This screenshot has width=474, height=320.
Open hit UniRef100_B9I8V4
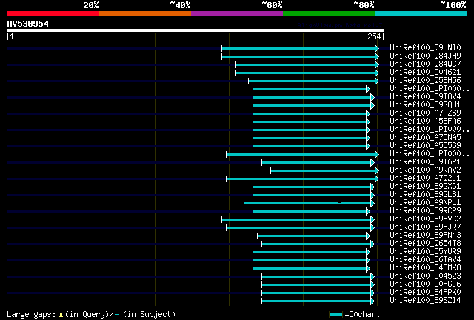point(425,97)
